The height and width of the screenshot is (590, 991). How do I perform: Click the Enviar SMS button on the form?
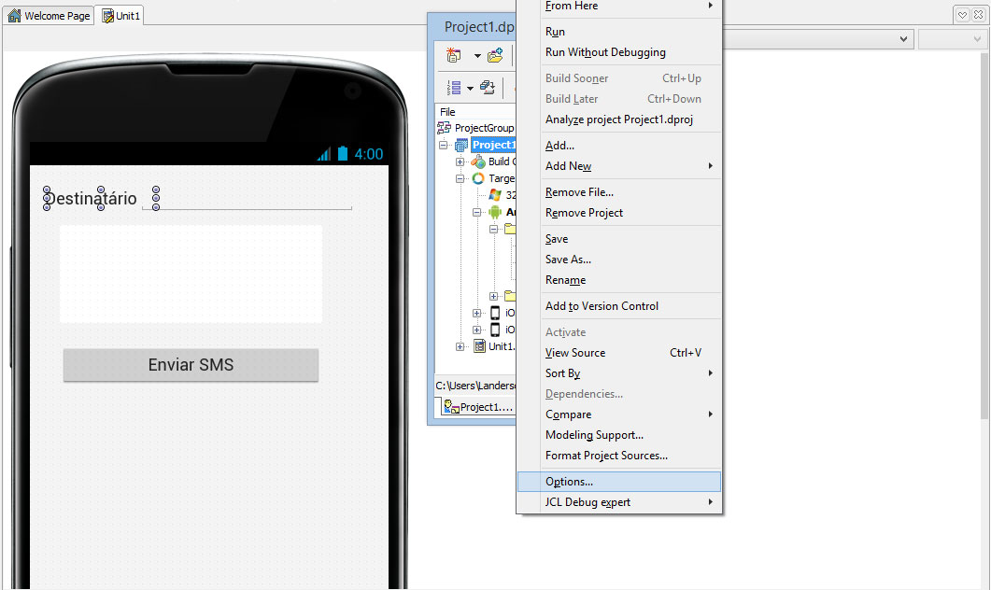point(191,365)
